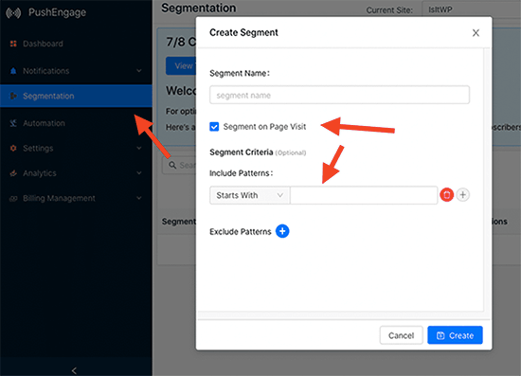The height and width of the screenshot is (376, 521).
Task: Add another include pattern with plus icon
Action: [463, 195]
